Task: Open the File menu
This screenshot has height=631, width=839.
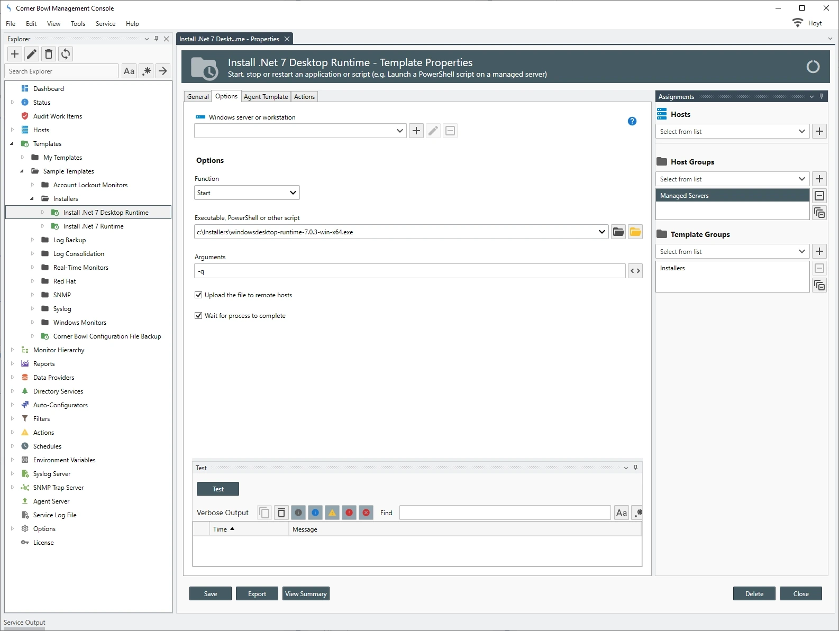Action: [11, 24]
